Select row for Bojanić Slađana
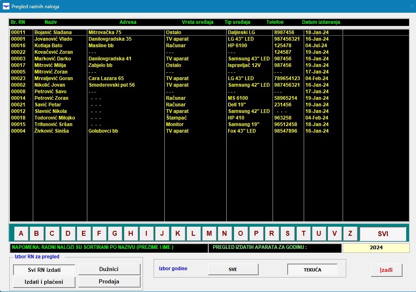The image size is (416, 292). (x=53, y=32)
